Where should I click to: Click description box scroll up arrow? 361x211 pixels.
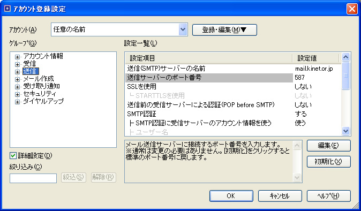(x=297, y=146)
